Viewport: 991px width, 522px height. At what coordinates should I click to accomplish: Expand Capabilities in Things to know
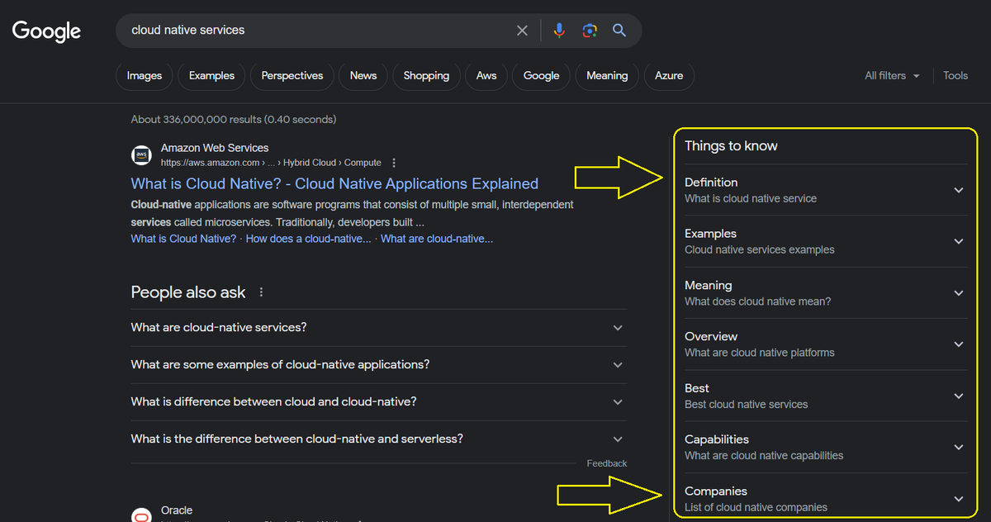(x=825, y=447)
